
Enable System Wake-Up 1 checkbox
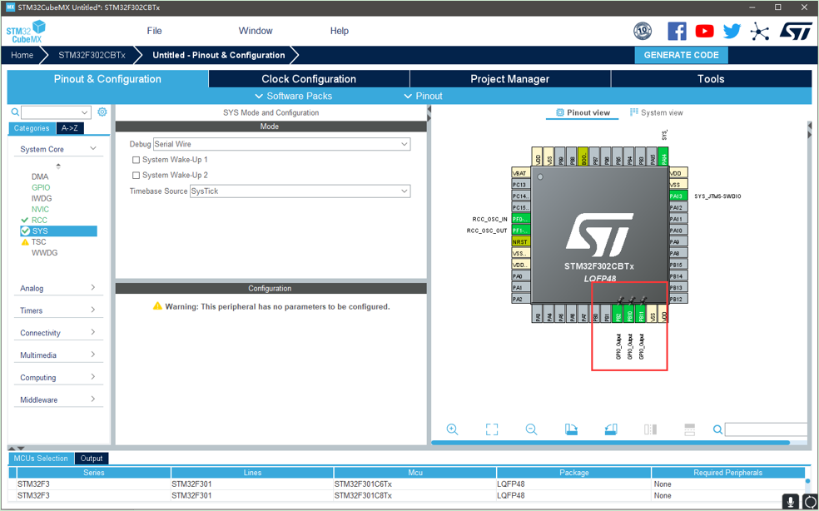(x=136, y=160)
